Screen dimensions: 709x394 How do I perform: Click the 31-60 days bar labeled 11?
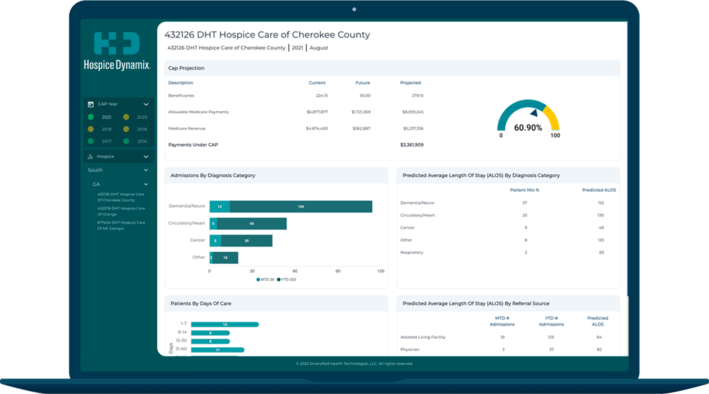(218, 350)
